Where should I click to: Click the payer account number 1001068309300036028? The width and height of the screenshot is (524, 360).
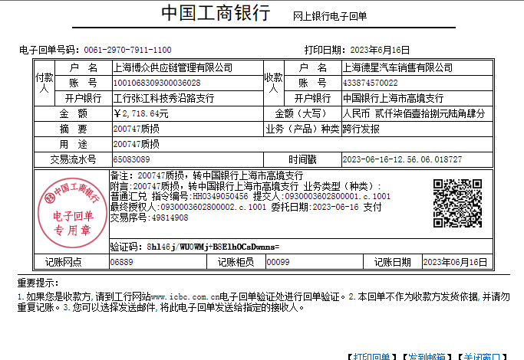coord(157,83)
